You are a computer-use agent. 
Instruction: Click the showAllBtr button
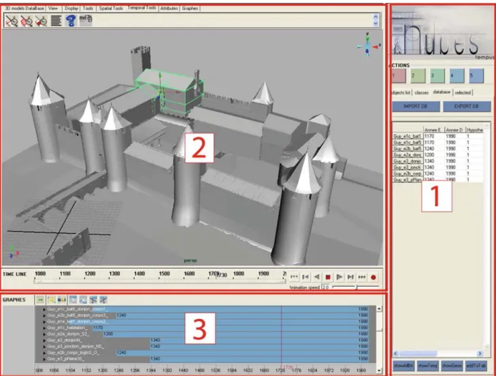(403, 366)
